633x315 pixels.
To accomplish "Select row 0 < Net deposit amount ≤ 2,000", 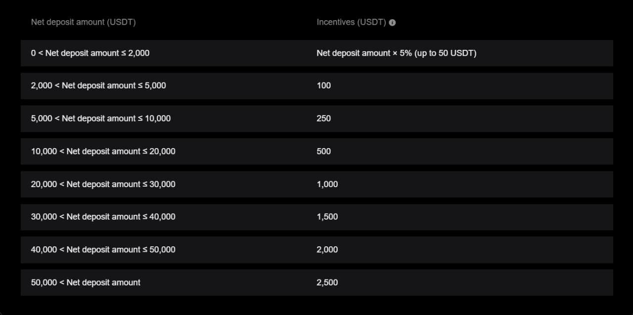I will pyautogui.click(x=317, y=53).
